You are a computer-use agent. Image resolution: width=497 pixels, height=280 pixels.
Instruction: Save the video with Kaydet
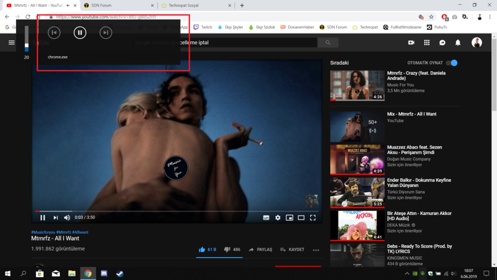(x=292, y=250)
